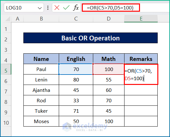170x137 pixels.
Task: Click the Name header cell
Action: tap(41, 59)
